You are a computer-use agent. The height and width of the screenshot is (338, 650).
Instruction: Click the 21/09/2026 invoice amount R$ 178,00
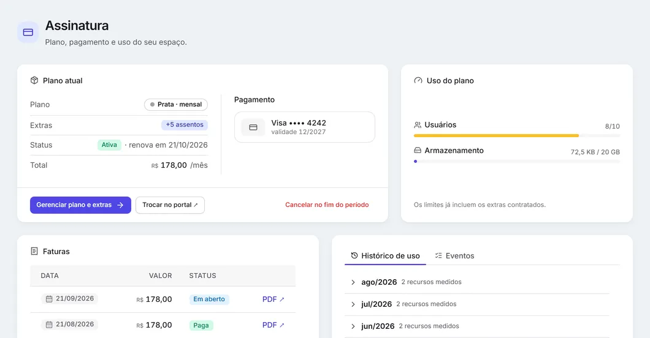(154, 299)
